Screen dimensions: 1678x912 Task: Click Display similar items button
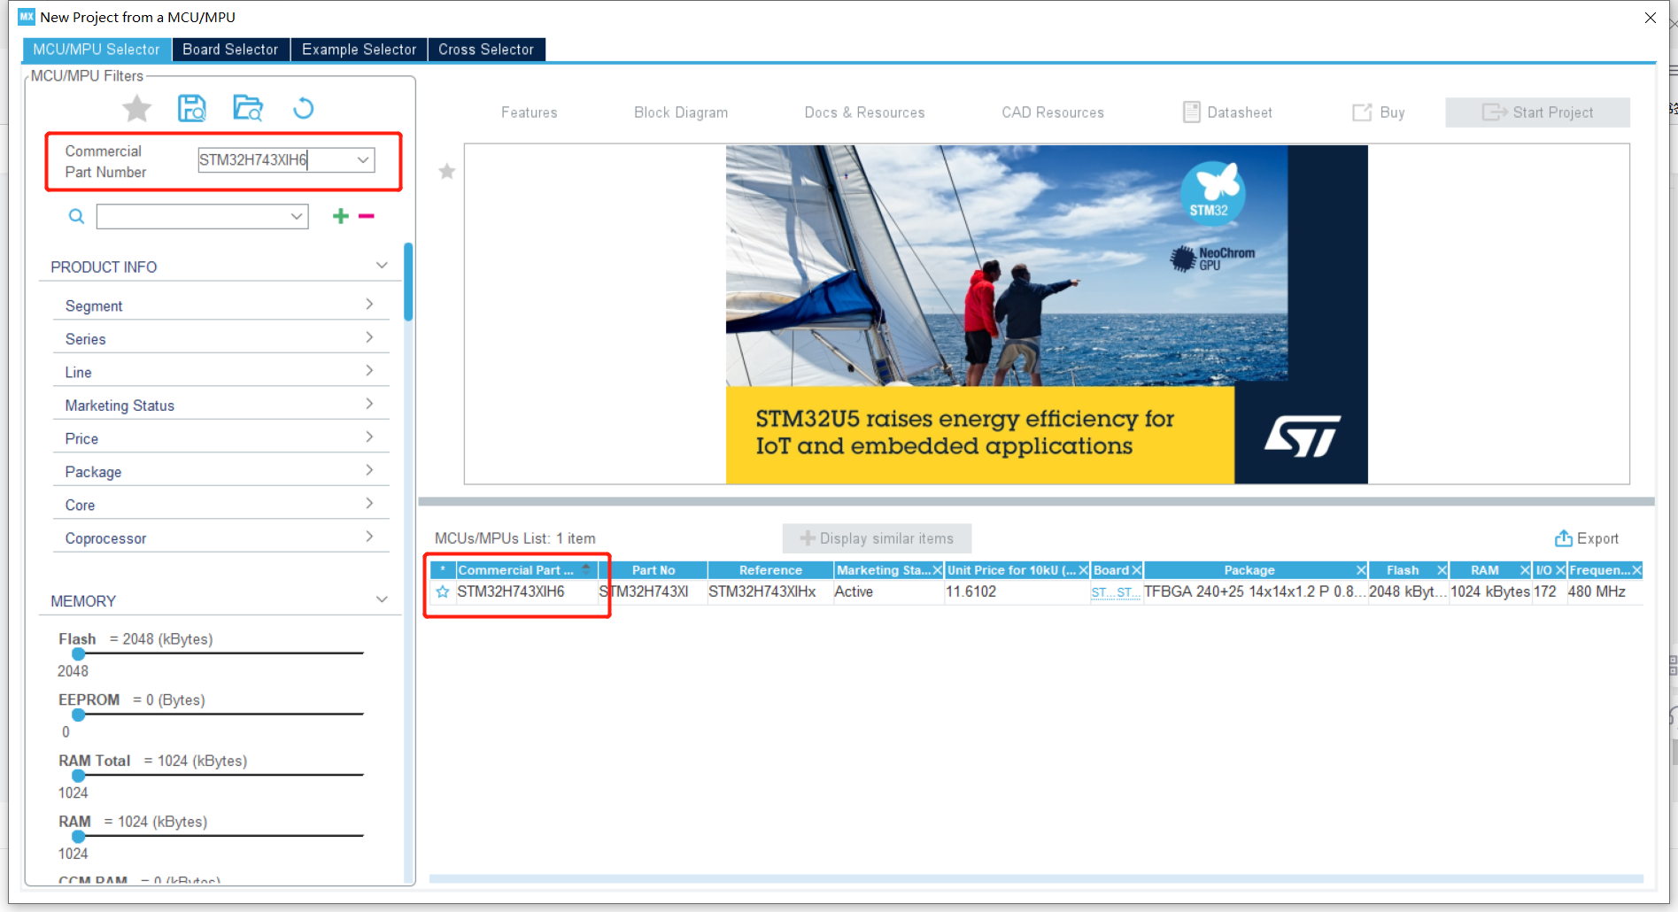tap(877, 538)
